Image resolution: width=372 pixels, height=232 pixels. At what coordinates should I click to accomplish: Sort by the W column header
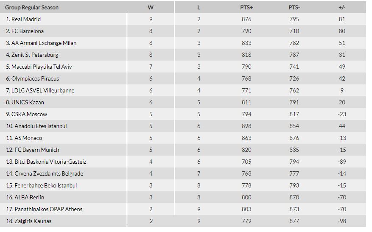point(151,7)
